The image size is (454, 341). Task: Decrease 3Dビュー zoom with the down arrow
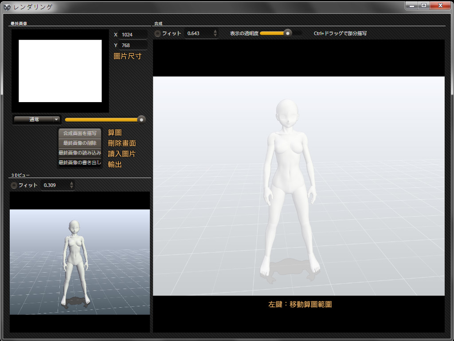click(x=72, y=187)
